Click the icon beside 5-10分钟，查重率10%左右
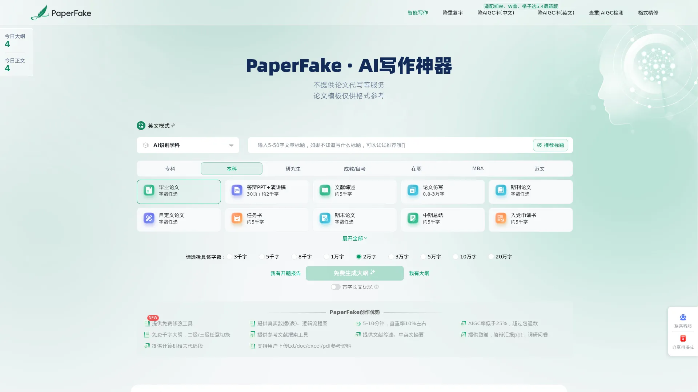This screenshot has width=698, height=392. 358,323
